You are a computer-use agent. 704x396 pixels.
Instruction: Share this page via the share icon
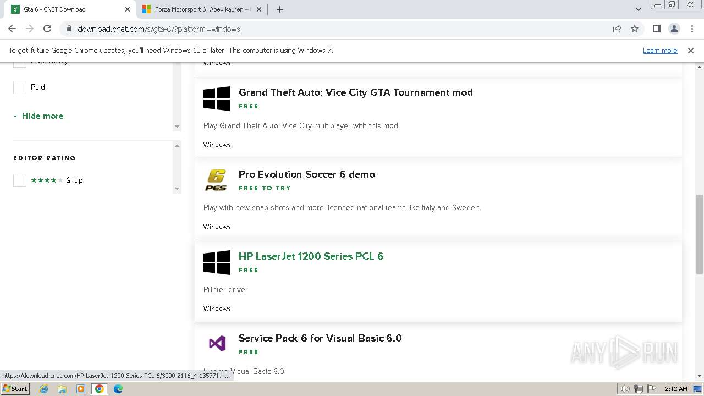tap(617, 29)
